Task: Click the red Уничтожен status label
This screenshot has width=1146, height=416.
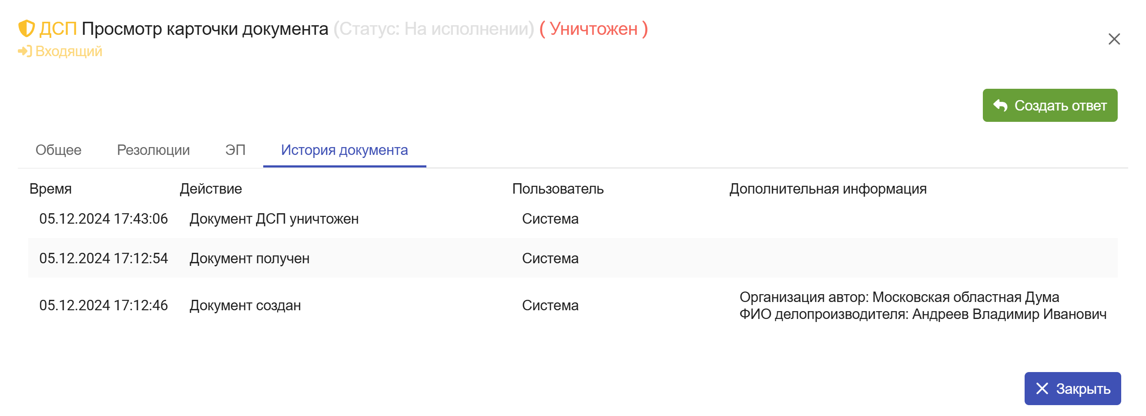Action: tap(593, 29)
